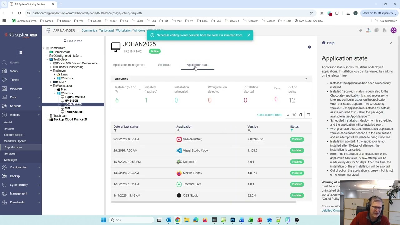Click the Tickets icon in sidebar

click(x=4, y=80)
